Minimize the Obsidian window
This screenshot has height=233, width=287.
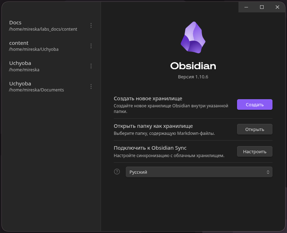(x=246, y=7)
